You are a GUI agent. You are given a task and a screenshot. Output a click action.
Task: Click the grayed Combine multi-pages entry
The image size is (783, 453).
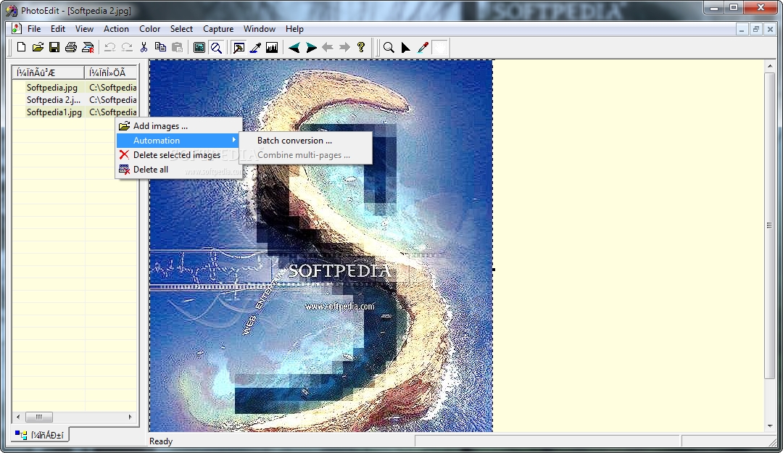pos(306,155)
